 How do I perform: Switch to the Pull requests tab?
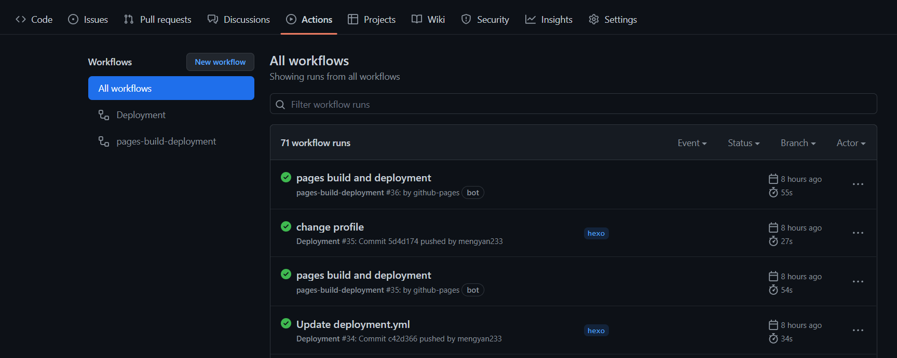tap(158, 19)
